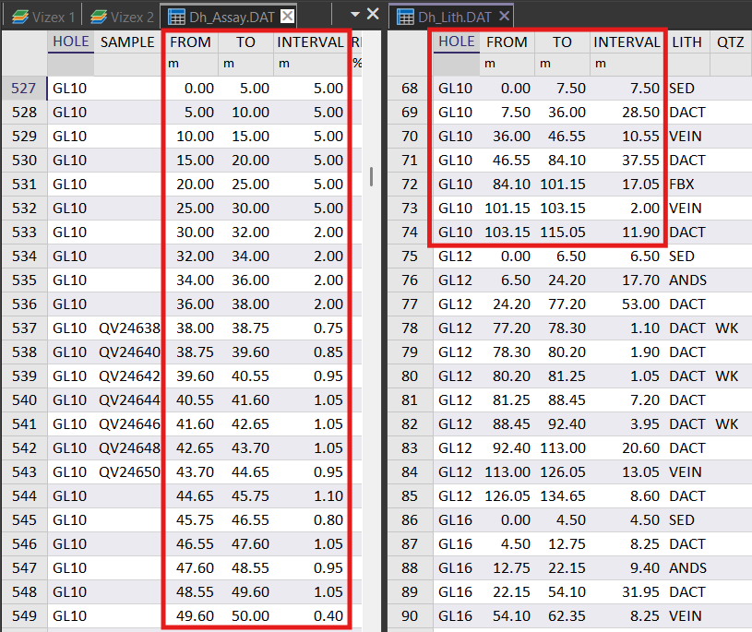Click the QTZ column header
The image size is (752, 632).
pyautogui.click(x=730, y=42)
